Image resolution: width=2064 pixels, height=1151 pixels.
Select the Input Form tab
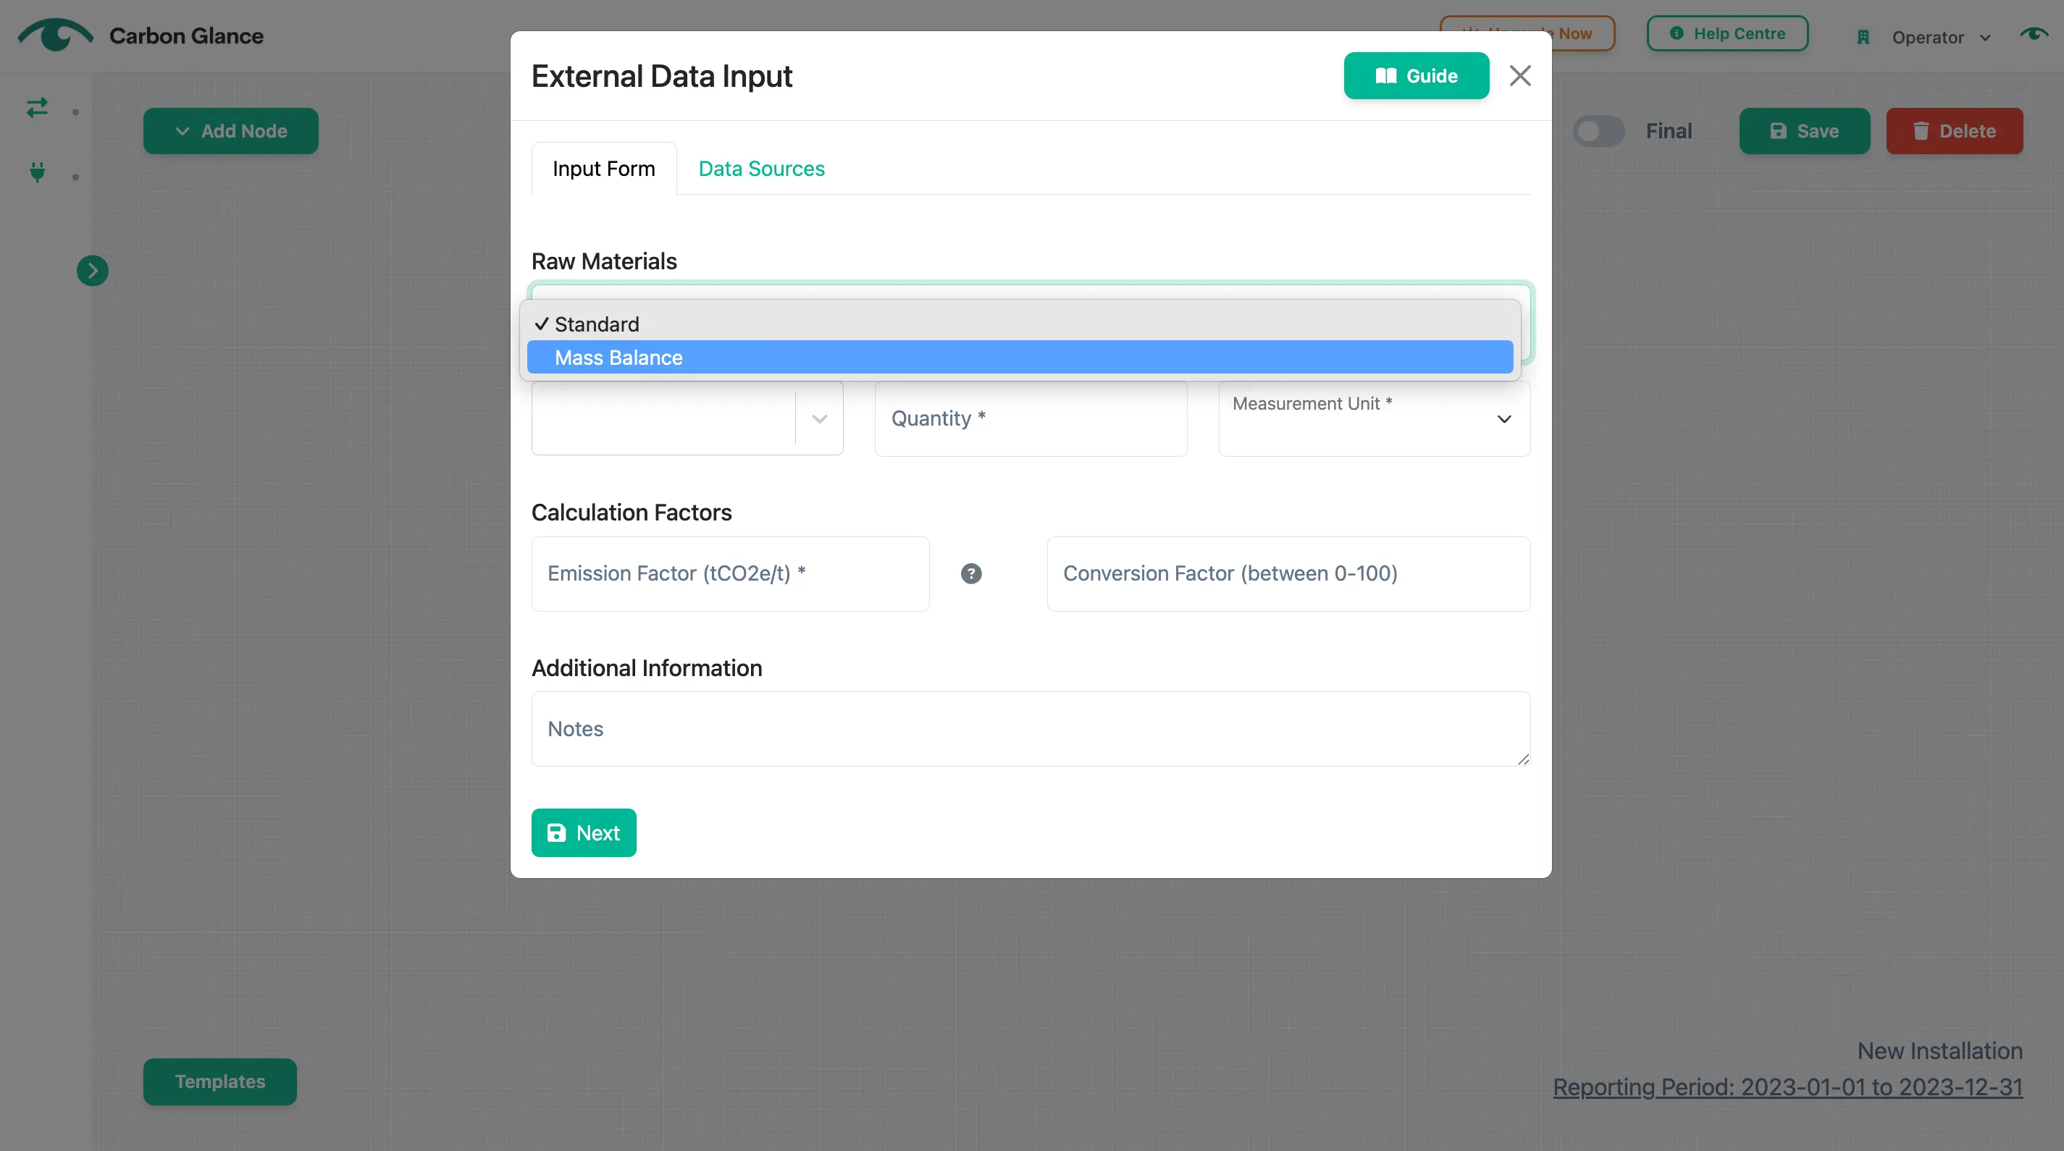tap(603, 169)
